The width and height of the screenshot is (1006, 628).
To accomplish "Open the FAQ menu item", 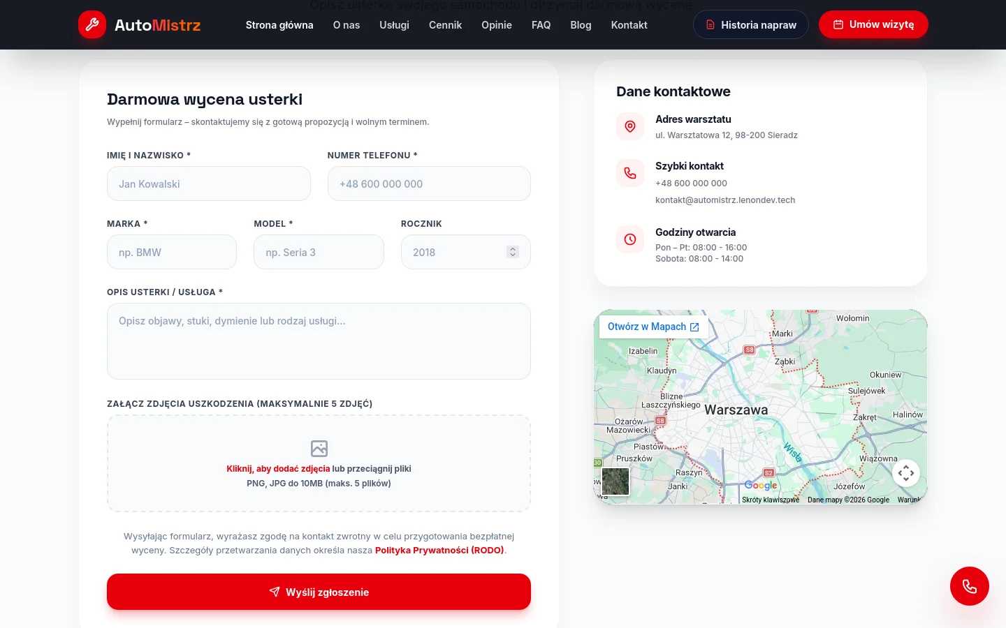I will 541,25.
